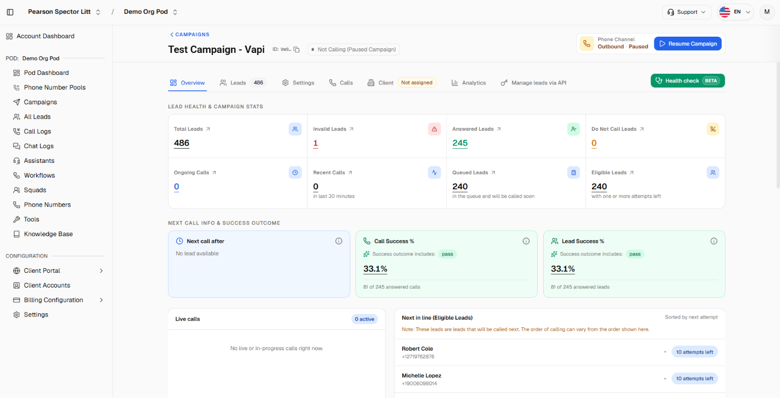Copy the campaign ID
This screenshot has width=780, height=398.
[x=296, y=49]
